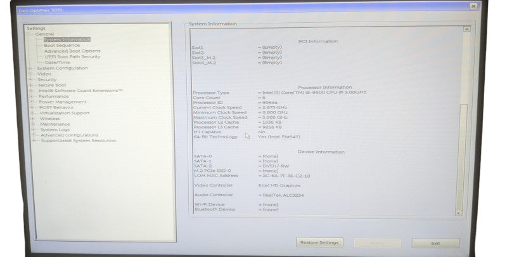
Task: Close the BIOS setup window
Action: point(473,6)
